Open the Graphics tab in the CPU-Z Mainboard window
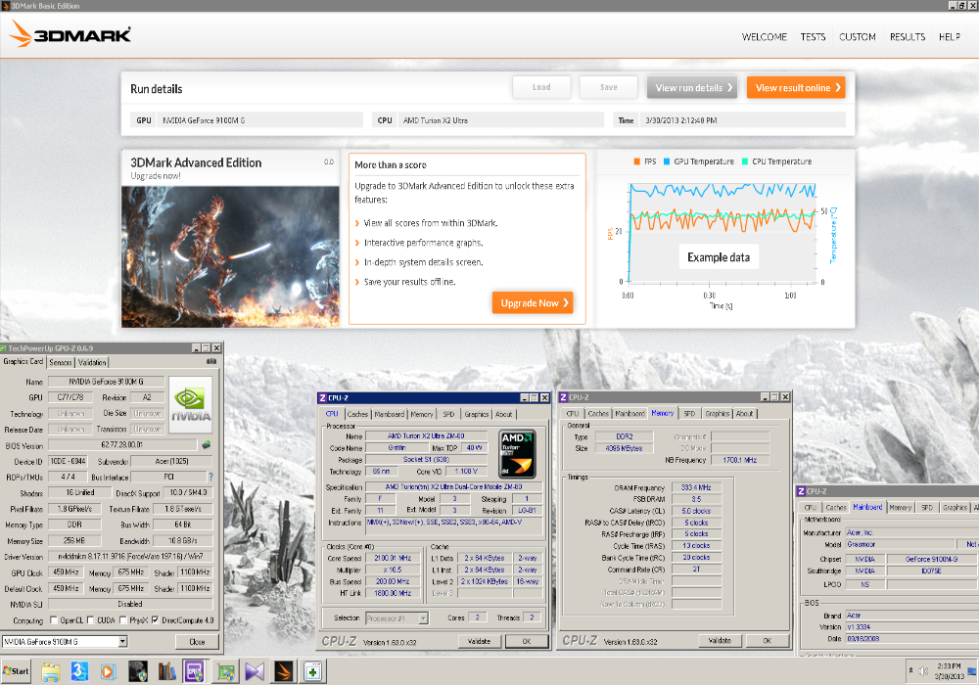The height and width of the screenshot is (685, 979). coord(955,507)
